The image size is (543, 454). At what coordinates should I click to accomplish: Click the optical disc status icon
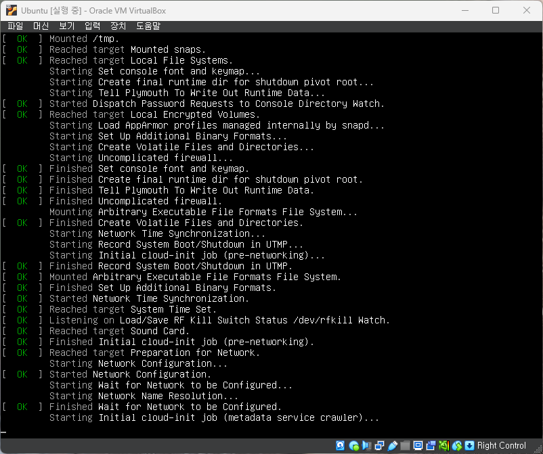pos(353,446)
